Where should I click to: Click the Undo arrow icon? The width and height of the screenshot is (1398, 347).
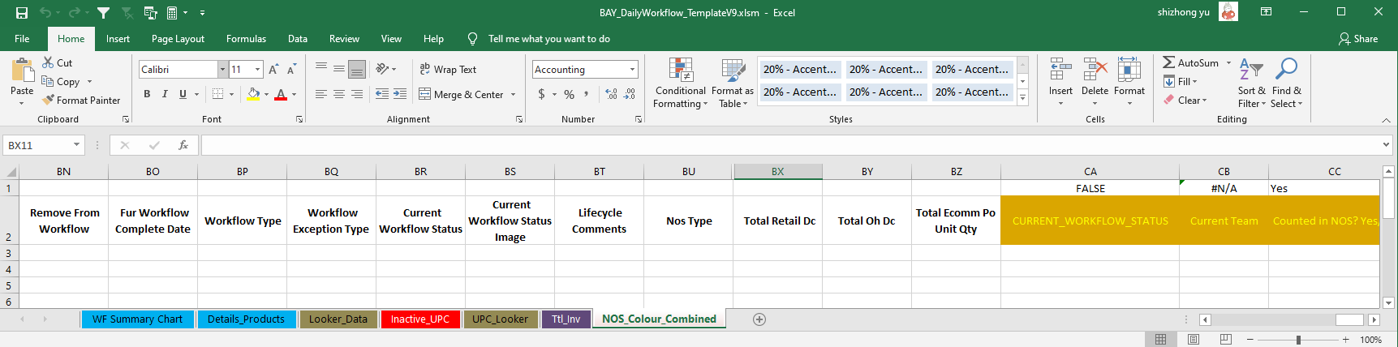click(x=45, y=13)
